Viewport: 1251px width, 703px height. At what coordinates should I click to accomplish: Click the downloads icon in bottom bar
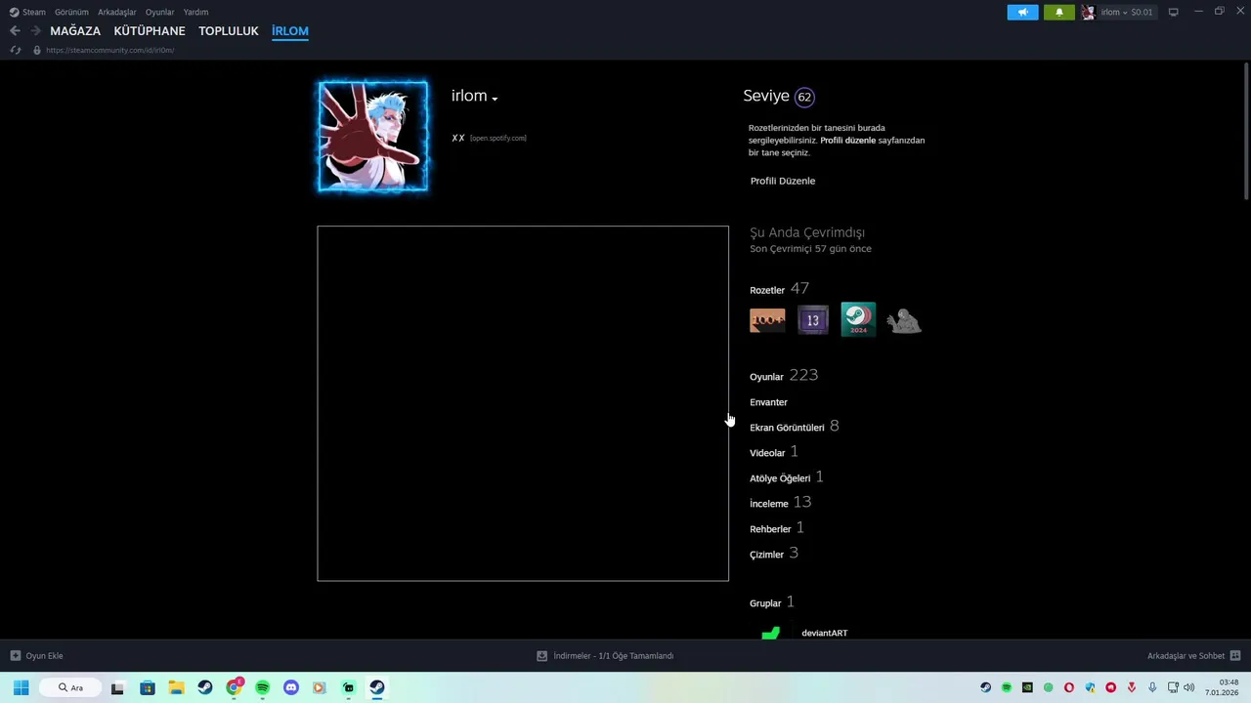point(542,656)
